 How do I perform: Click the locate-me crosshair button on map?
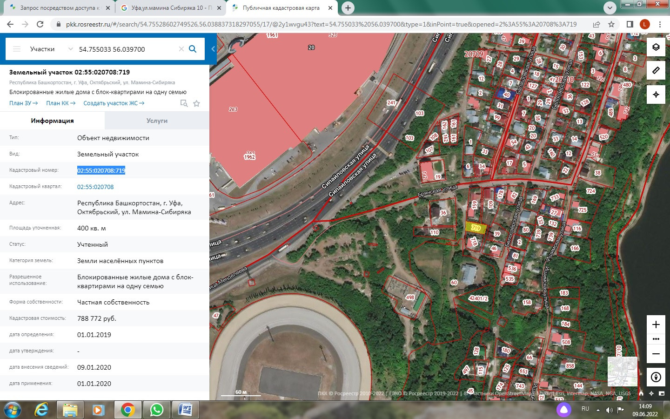[x=656, y=95]
